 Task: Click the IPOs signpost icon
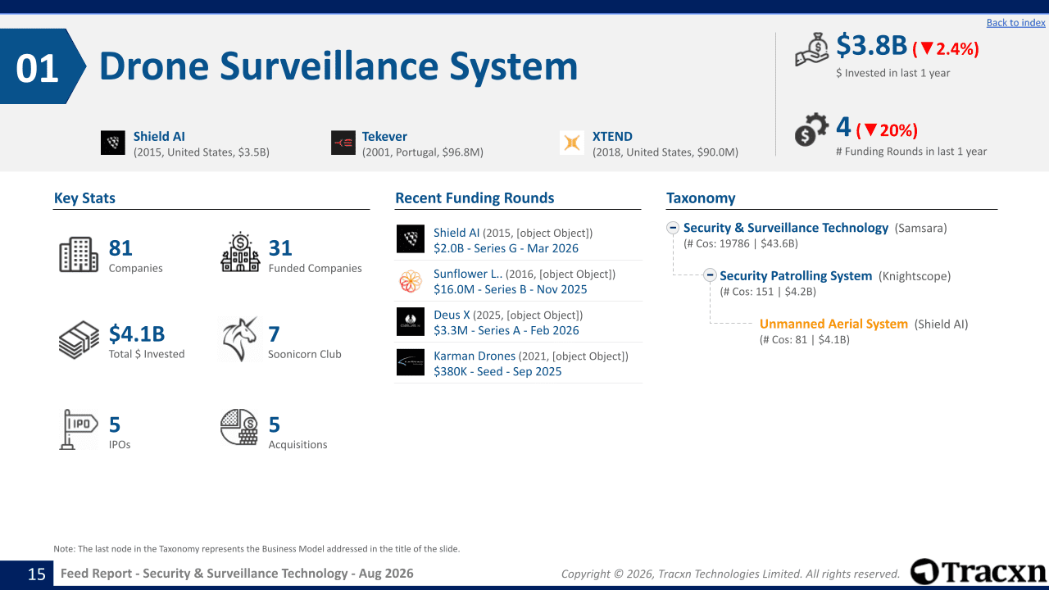point(79,429)
